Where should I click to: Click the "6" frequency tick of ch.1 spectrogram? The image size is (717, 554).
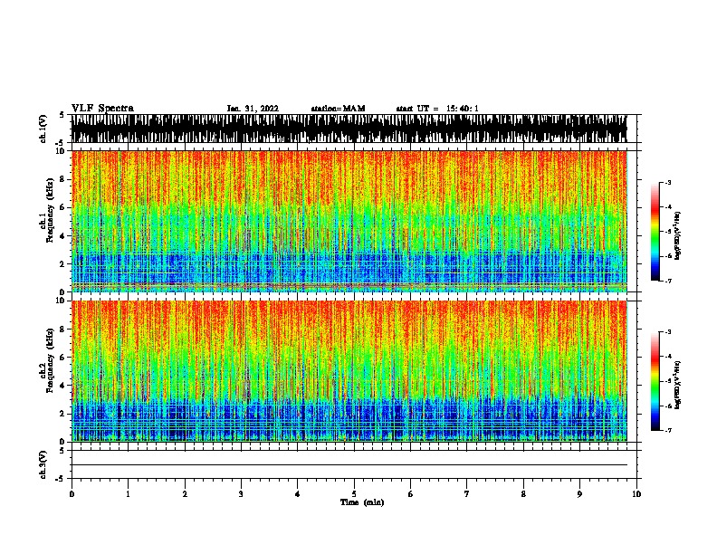click(x=63, y=207)
